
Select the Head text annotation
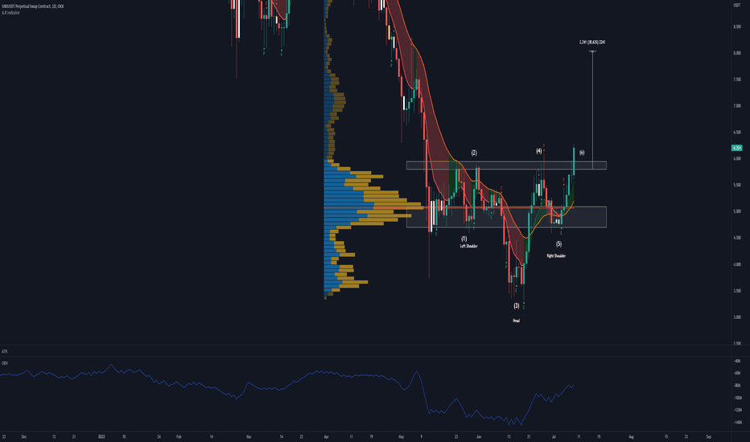pyautogui.click(x=516, y=321)
